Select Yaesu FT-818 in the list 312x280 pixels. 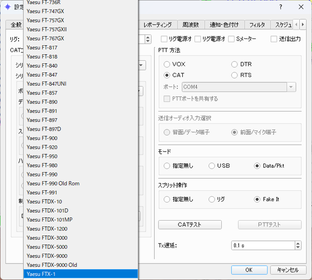pos(80,56)
